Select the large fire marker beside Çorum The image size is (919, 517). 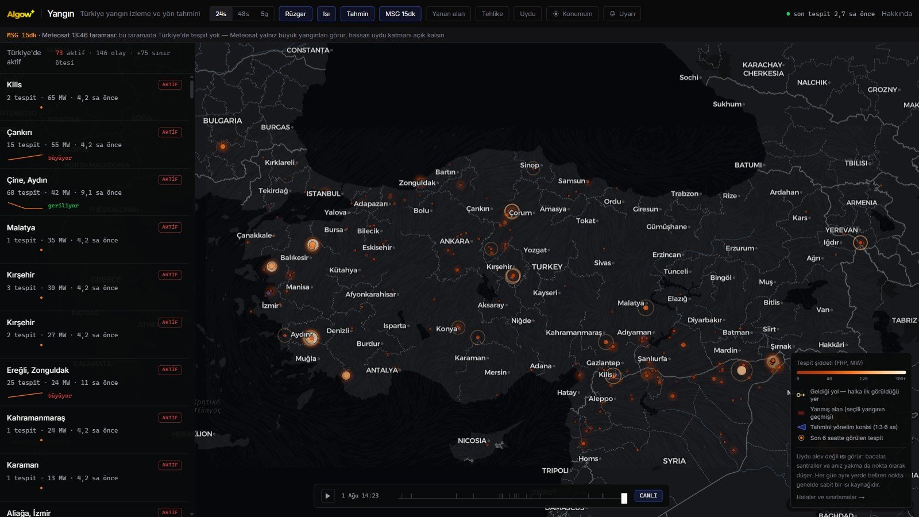[x=512, y=212]
